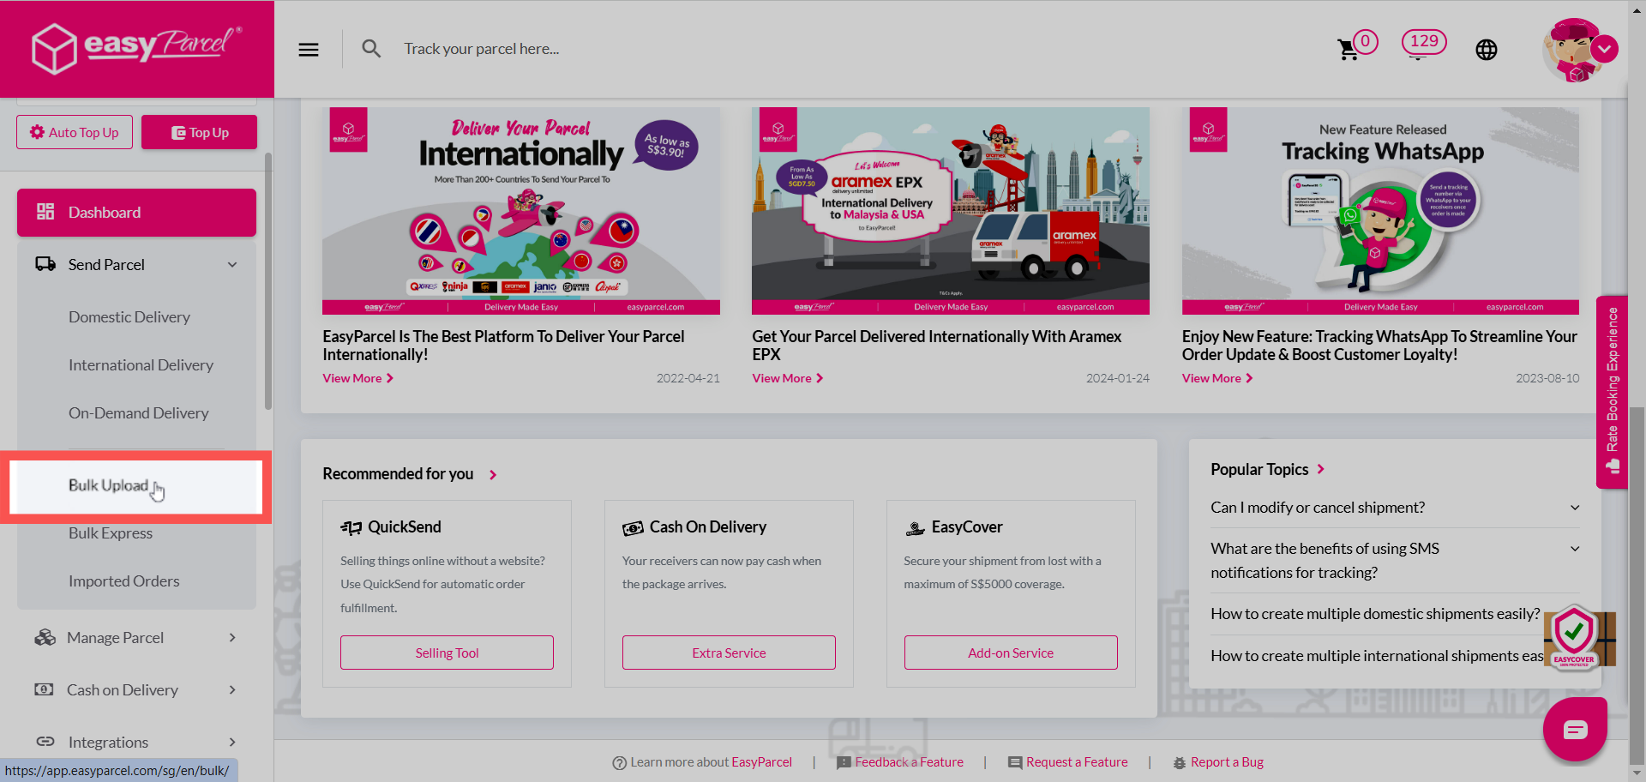Viewport: 1646px width, 782px height.
Task: Click the sidebar vertical scrollbar
Action: coord(268,283)
